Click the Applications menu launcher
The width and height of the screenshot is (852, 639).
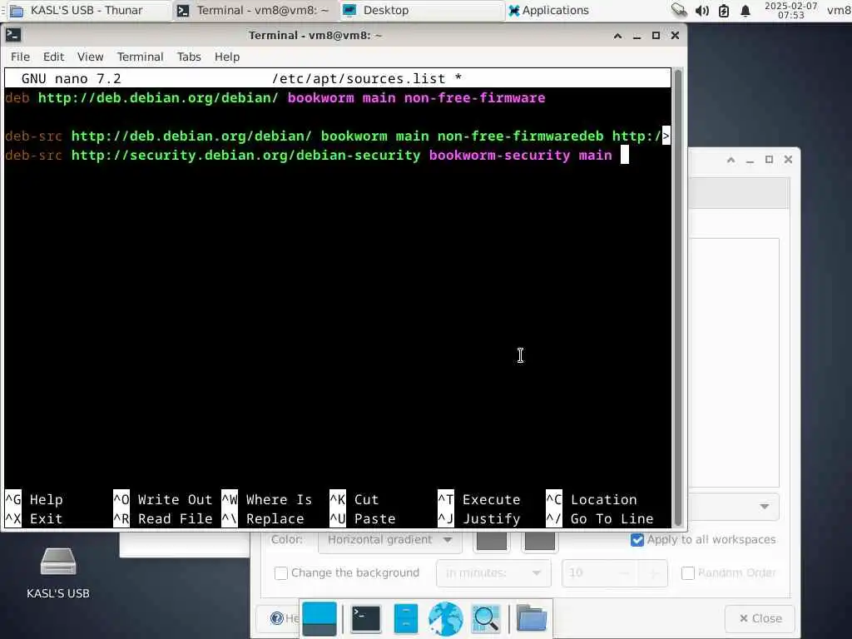coord(548,10)
